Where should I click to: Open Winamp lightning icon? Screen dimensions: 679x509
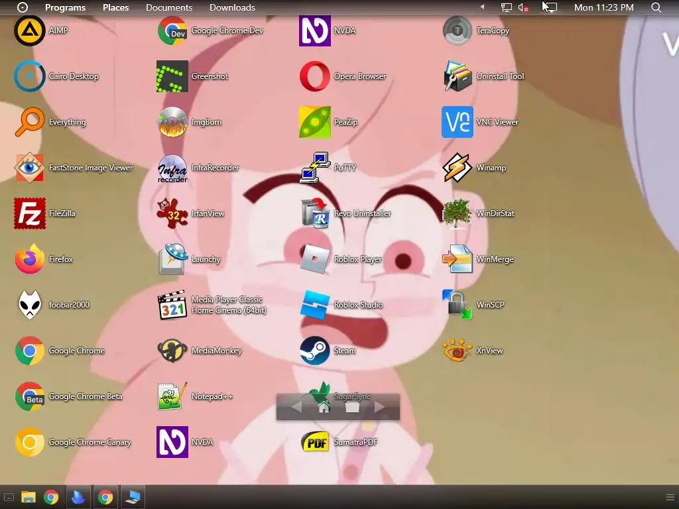pyautogui.click(x=458, y=168)
